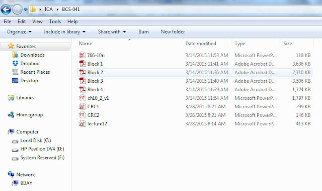Viewport: 322px width, 191px height.
Task: Click the PowerPoint icon of CRC1
Action: (83, 106)
